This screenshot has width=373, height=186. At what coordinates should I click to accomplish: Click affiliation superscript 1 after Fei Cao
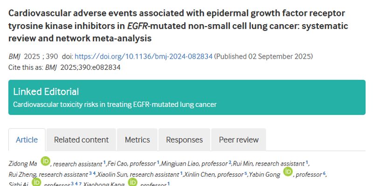158,162
